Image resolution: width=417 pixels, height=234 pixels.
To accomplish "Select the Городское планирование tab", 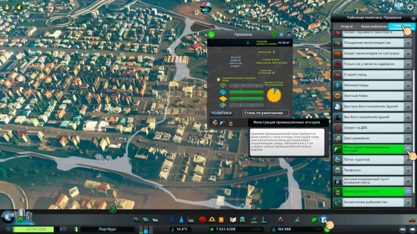I will 401,26.
